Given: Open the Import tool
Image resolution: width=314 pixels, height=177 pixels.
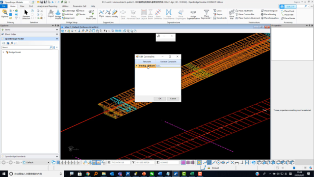Looking at the screenshot, I should click(x=51, y=14).
